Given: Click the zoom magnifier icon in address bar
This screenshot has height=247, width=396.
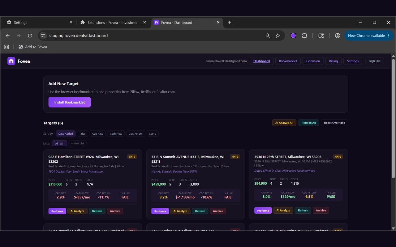Looking at the screenshot, I should coord(268,36).
